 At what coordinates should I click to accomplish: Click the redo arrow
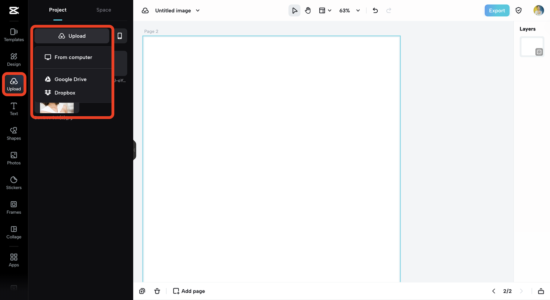coord(389,11)
